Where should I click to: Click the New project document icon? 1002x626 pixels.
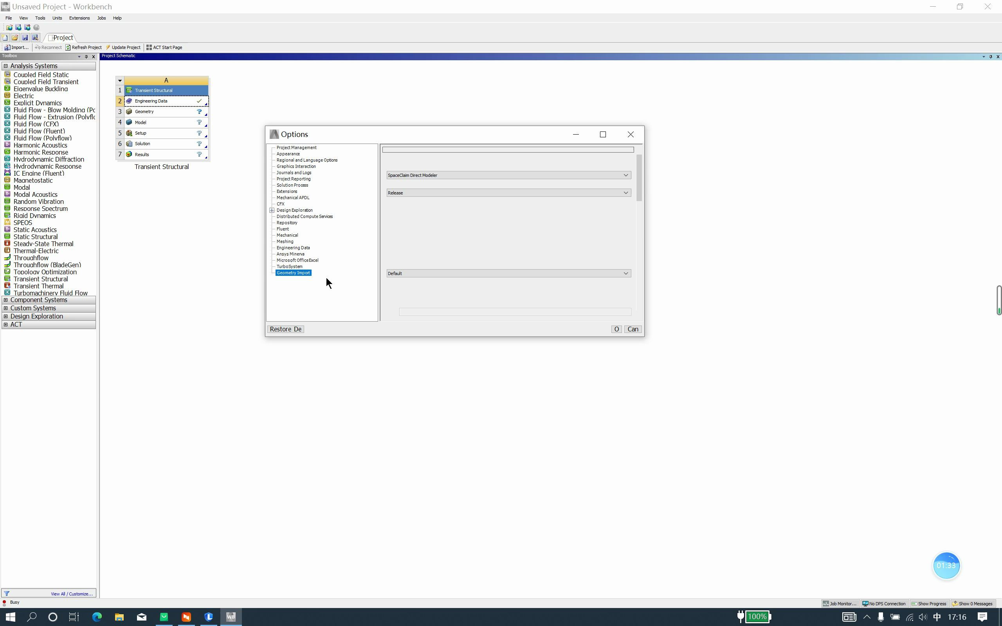(x=5, y=37)
